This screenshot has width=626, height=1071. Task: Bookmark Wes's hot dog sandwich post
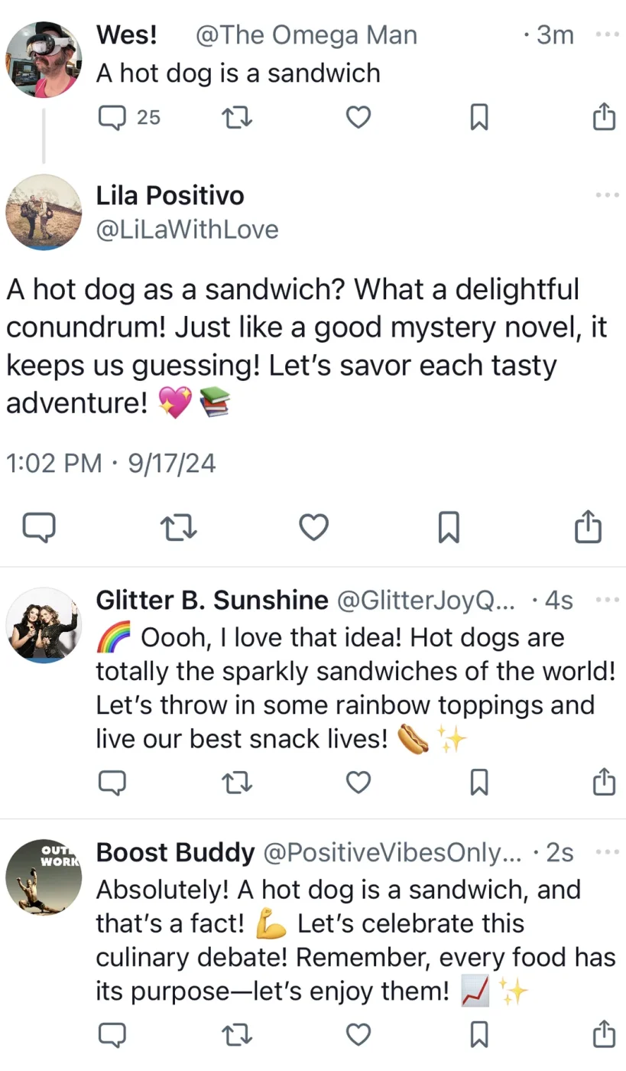coord(479,117)
